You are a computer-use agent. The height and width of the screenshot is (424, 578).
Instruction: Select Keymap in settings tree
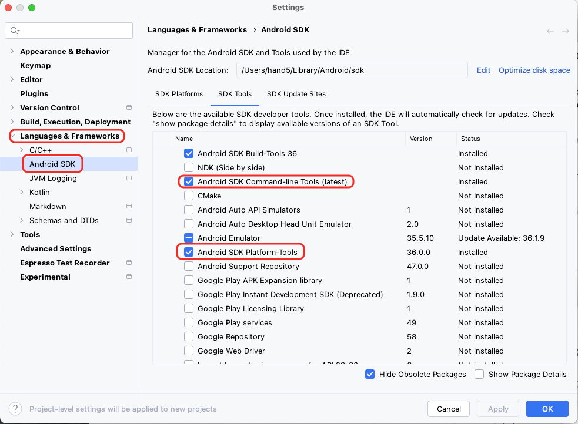pyautogui.click(x=35, y=66)
